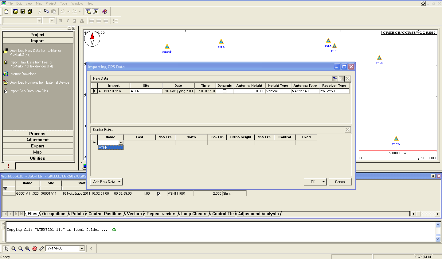Click the Copy toolbar icon
The height and width of the screenshot is (259, 442).
click(x=46, y=12)
